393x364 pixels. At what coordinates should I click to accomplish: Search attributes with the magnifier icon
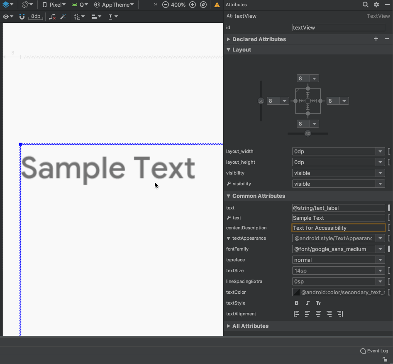coord(365,5)
